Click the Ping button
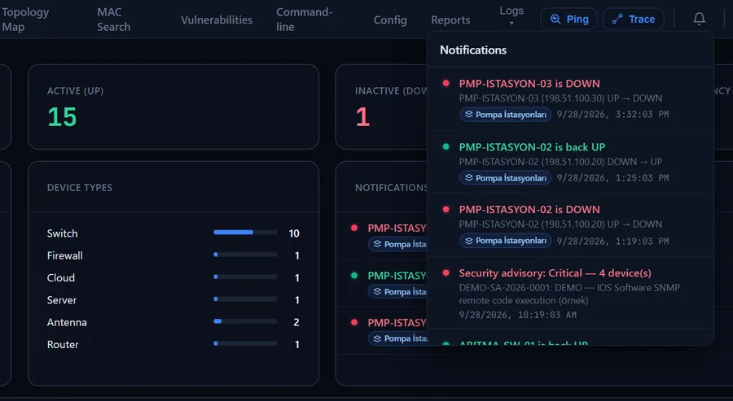 click(x=569, y=20)
